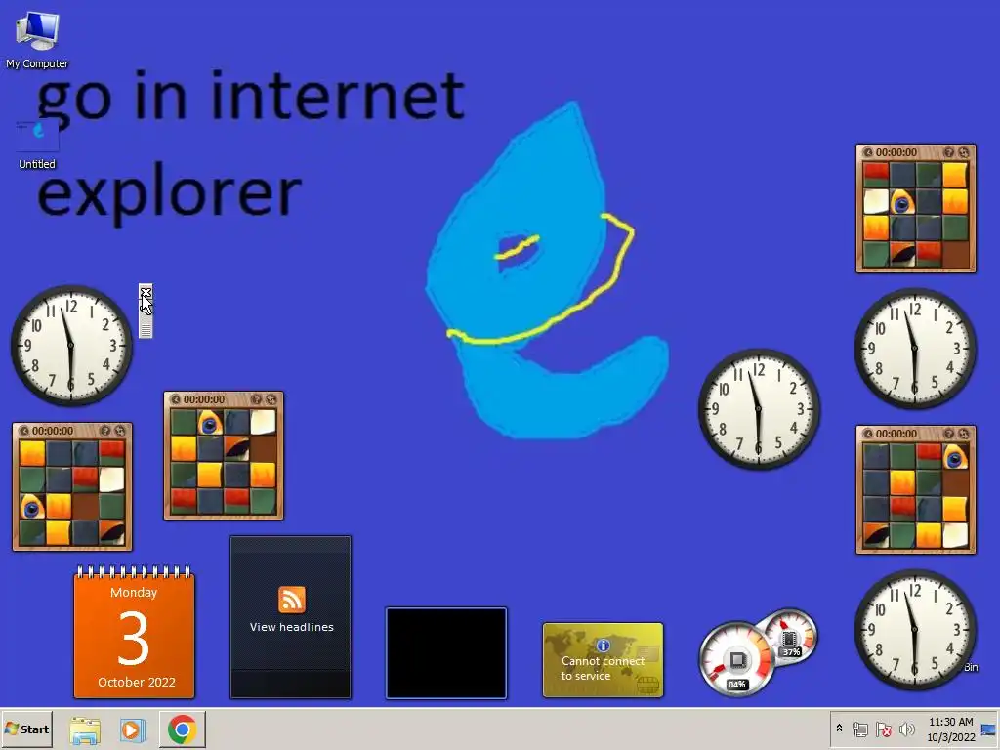Viewport: 1000px width, 750px height.
Task: Click toucan eye tile in puzzle above Feed Headlines
Action: pyautogui.click(x=210, y=423)
